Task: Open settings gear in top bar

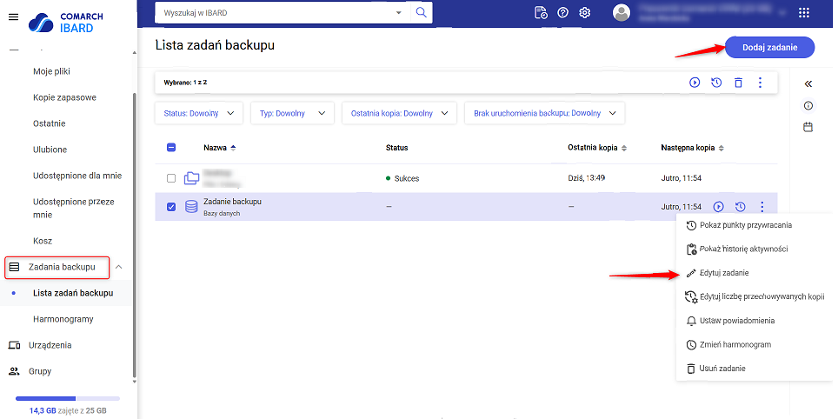Action: pyautogui.click(x=585, y=13)
